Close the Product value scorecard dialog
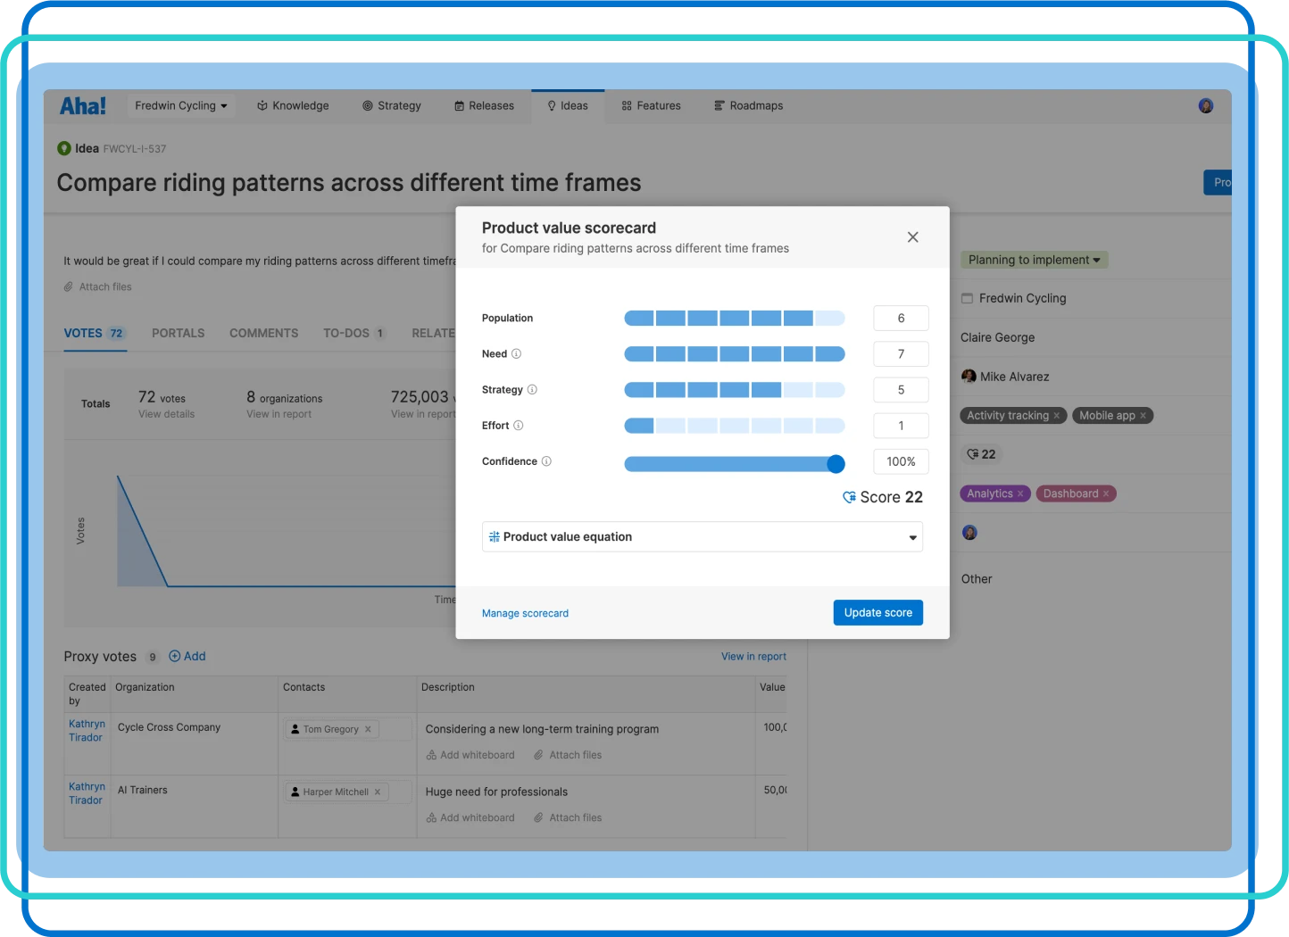This screenshot has height=937, width=1289. click(x=912, y=237)
